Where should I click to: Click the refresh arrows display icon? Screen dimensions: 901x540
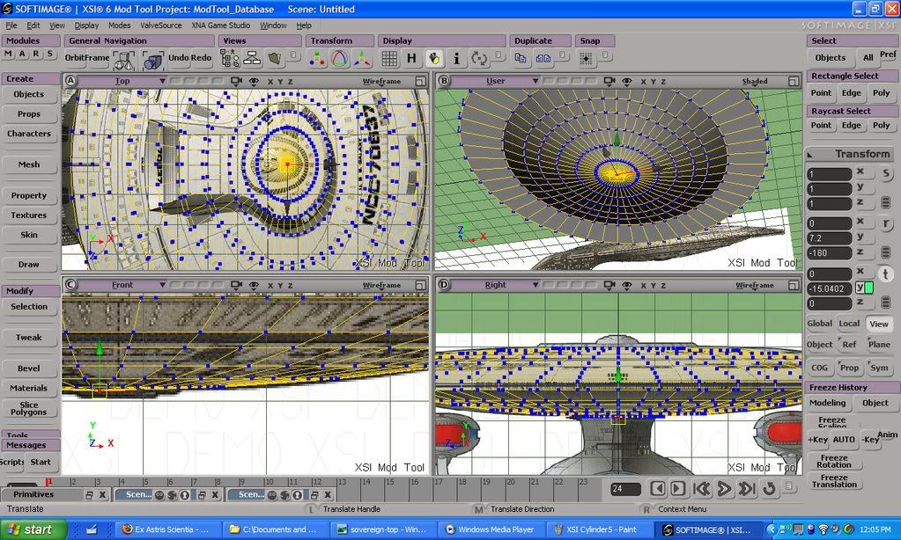478,59
